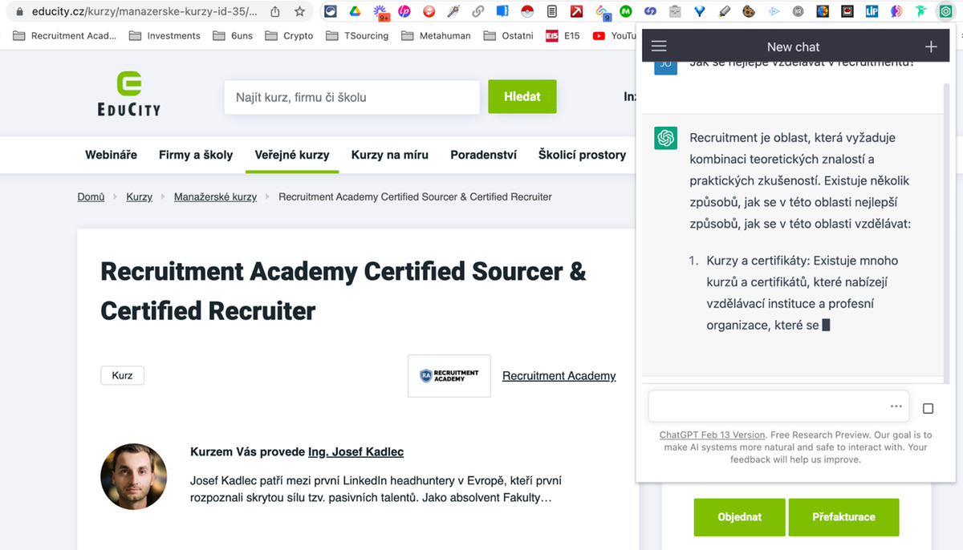Click the chat message input box
The image size is (963, 550).
pos(778,406)
